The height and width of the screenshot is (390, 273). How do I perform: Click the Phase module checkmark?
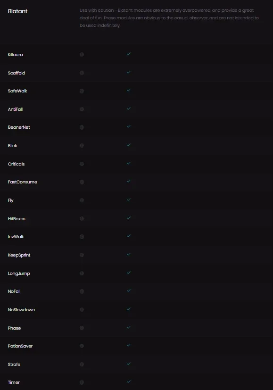tap(129, 327)
